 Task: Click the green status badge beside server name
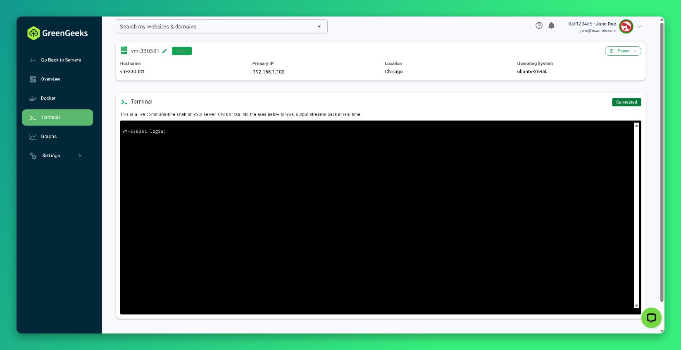tap(182, 51)
